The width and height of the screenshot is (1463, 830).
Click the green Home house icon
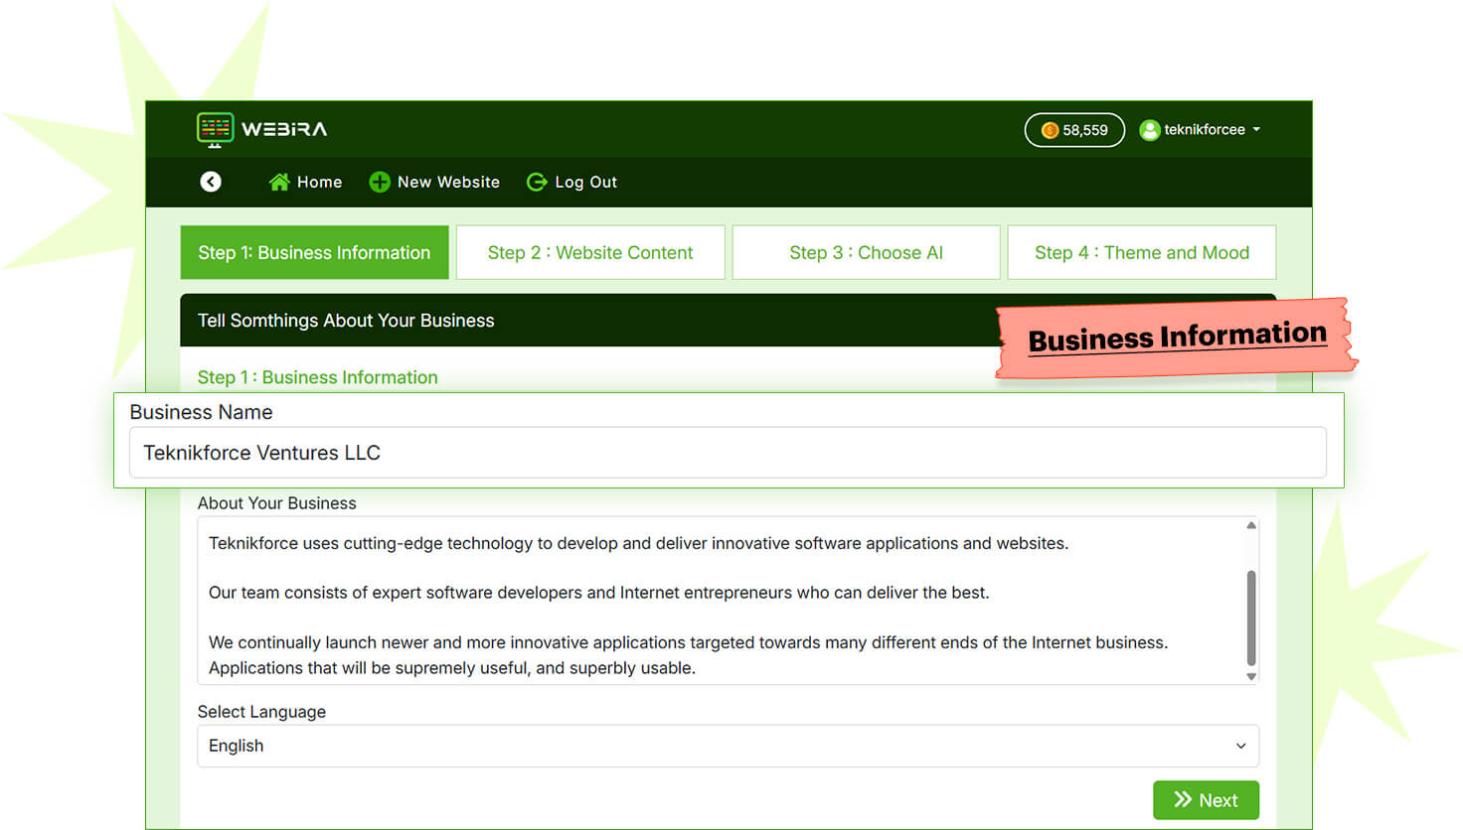tap(279, 182)
